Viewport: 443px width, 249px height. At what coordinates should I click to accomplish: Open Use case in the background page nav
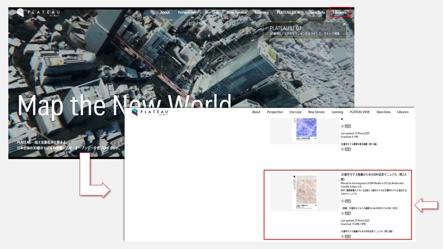pyautogui.click(x=212, y=13)
